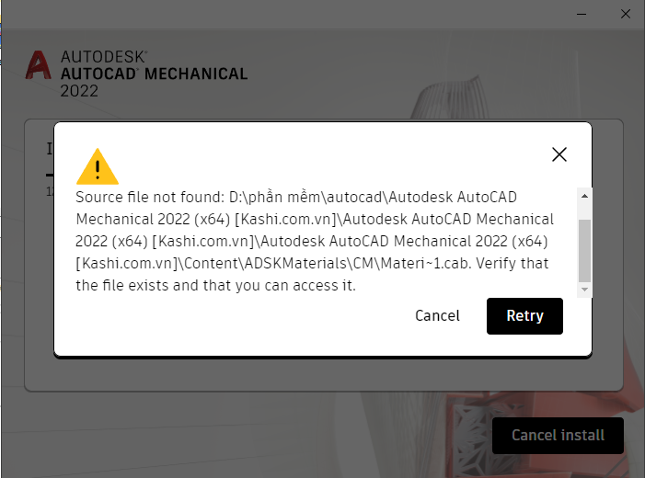This screenshot has width=645, height=478.
Task: Close the error dialog with the X
Action: click(x=559, y=155)
